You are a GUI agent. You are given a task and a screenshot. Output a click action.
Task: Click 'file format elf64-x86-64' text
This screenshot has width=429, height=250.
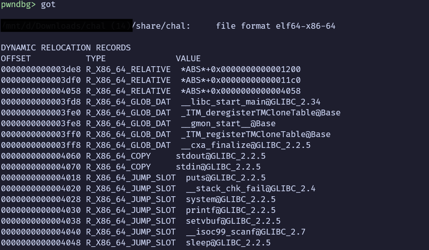[x=275, y=26]
